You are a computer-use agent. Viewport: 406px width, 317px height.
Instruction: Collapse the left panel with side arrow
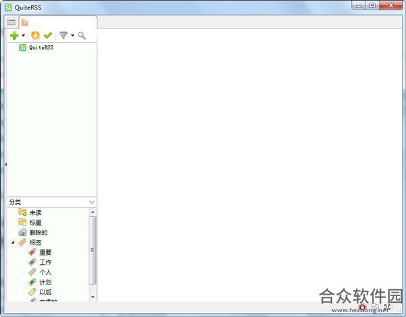tap(5, 164)
